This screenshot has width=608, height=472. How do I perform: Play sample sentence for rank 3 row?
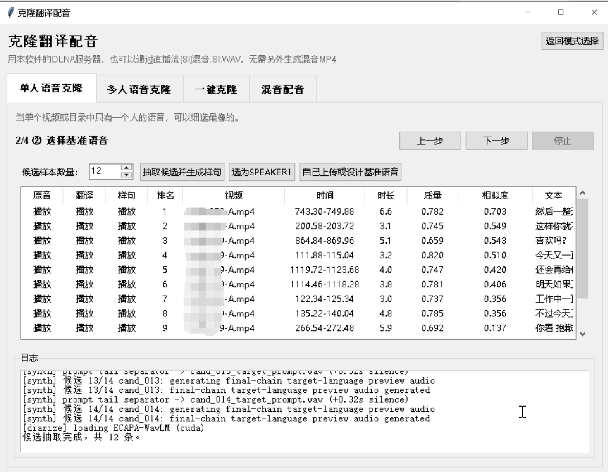click(126, 240)
